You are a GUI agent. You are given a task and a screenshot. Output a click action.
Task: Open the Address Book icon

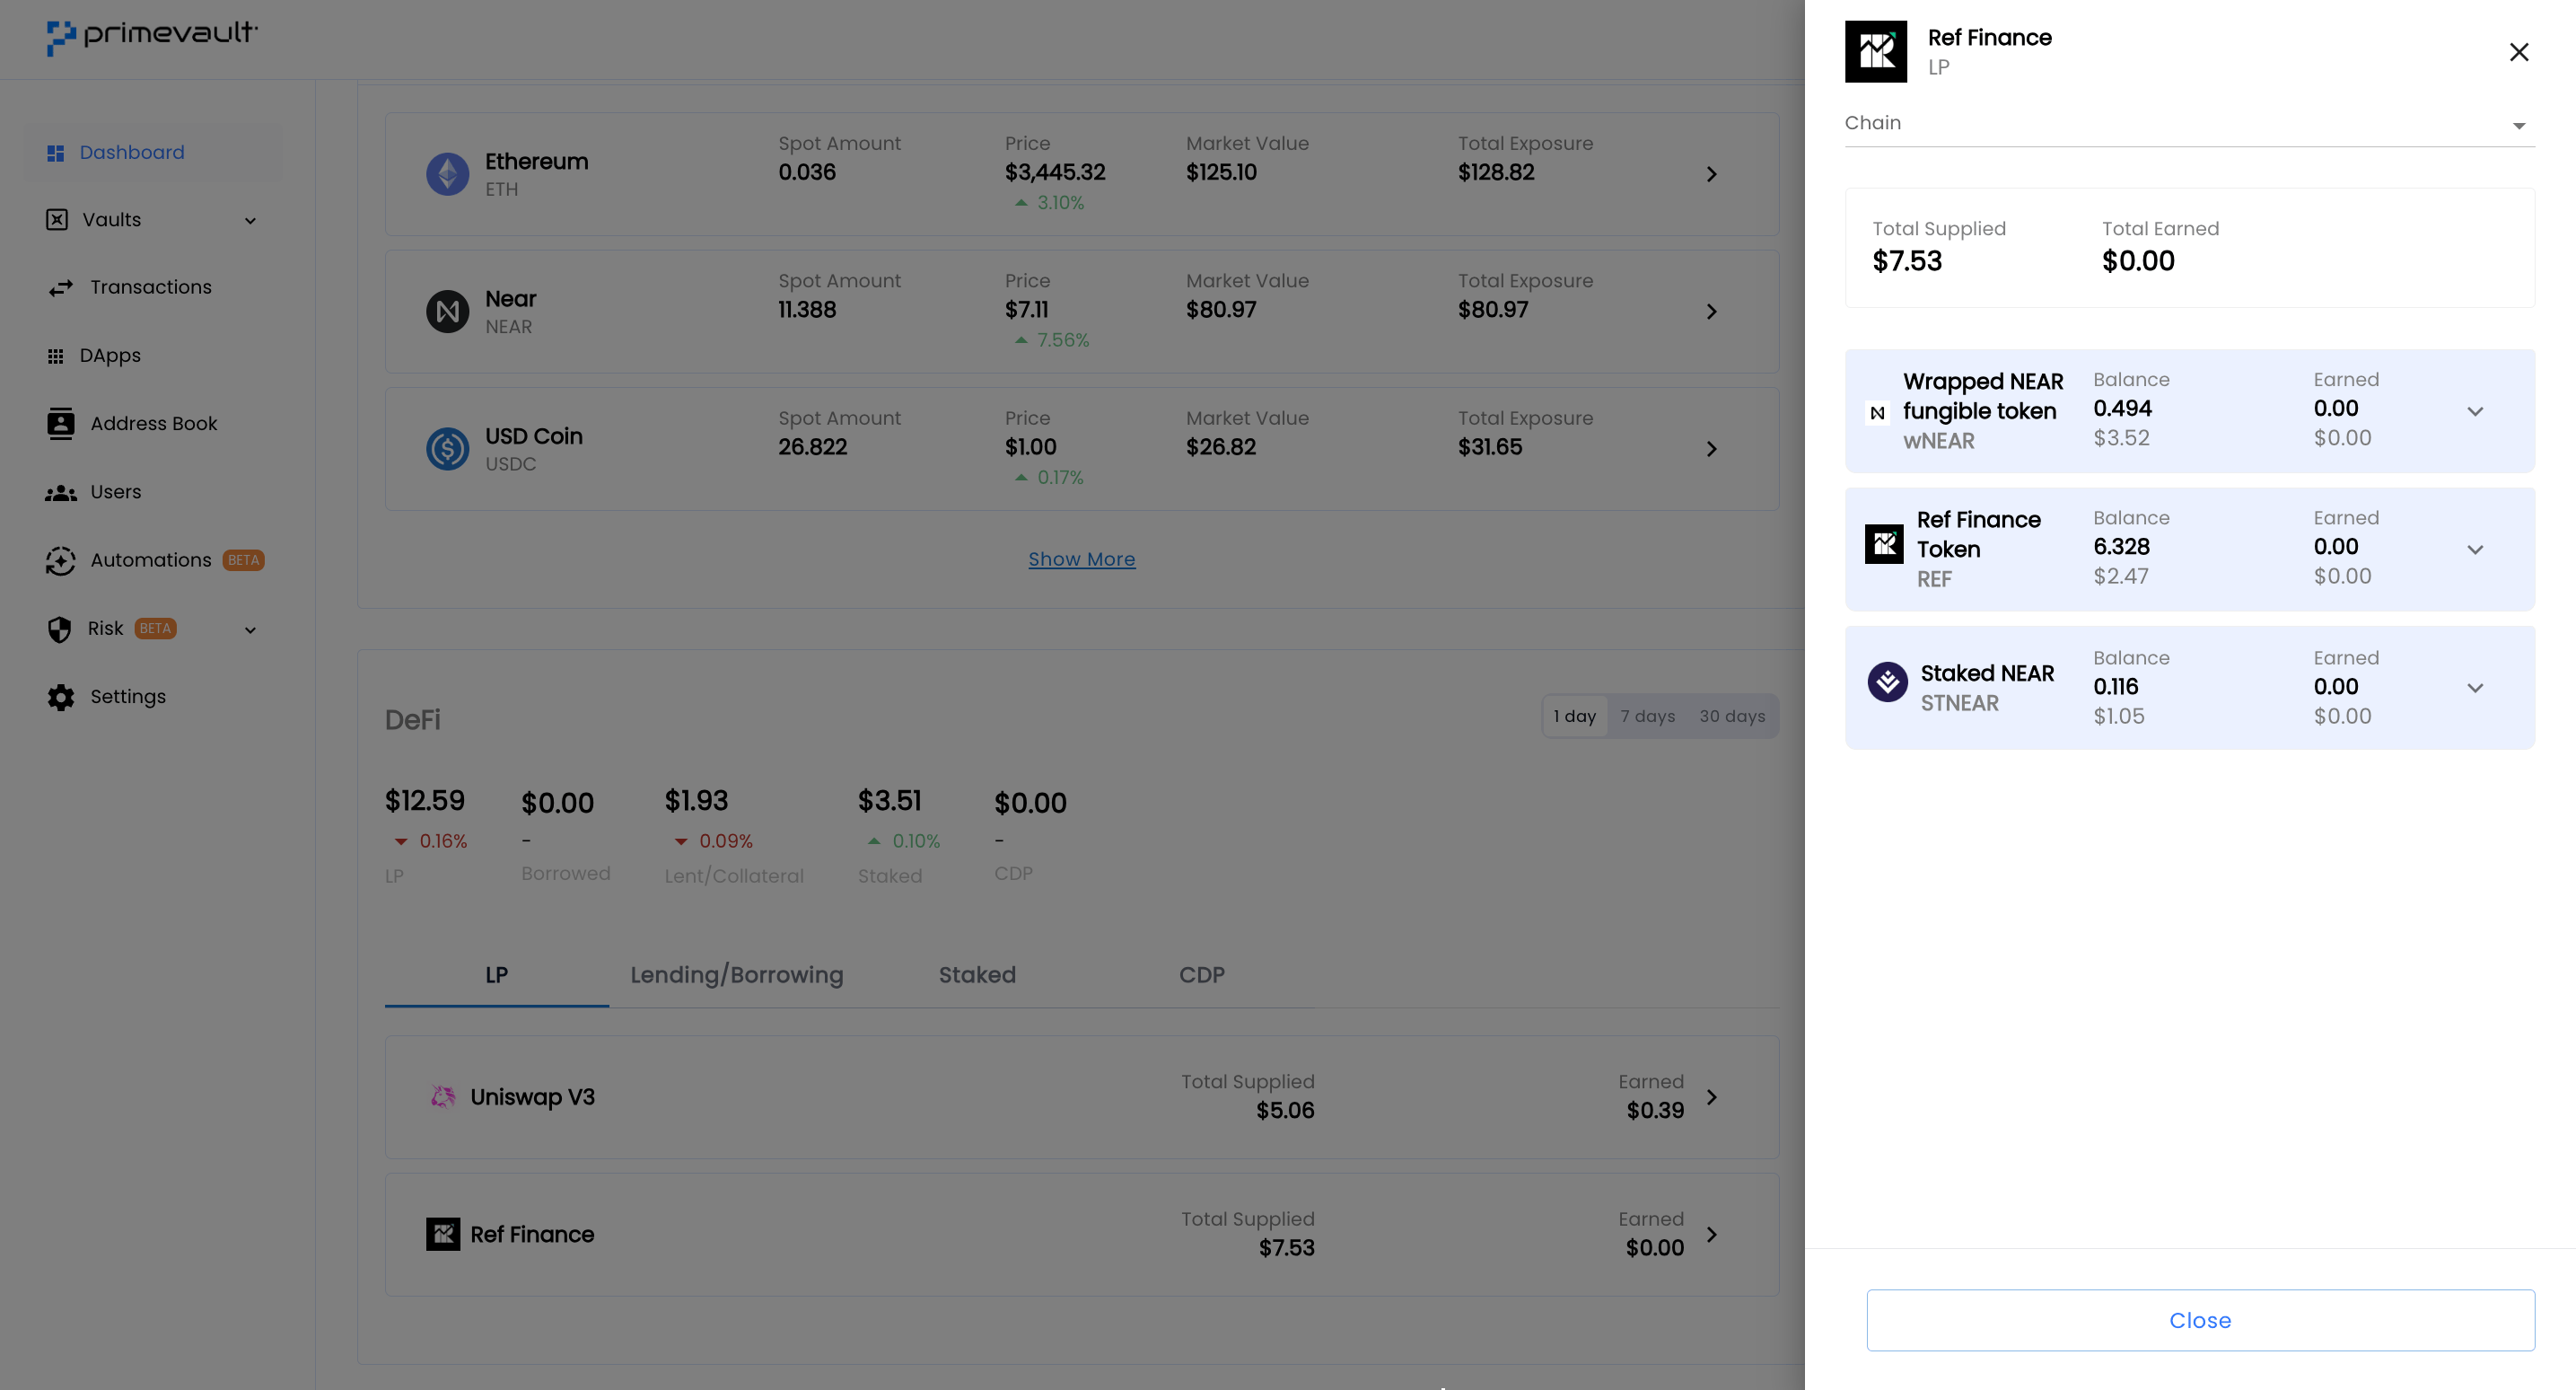[61, 425]
